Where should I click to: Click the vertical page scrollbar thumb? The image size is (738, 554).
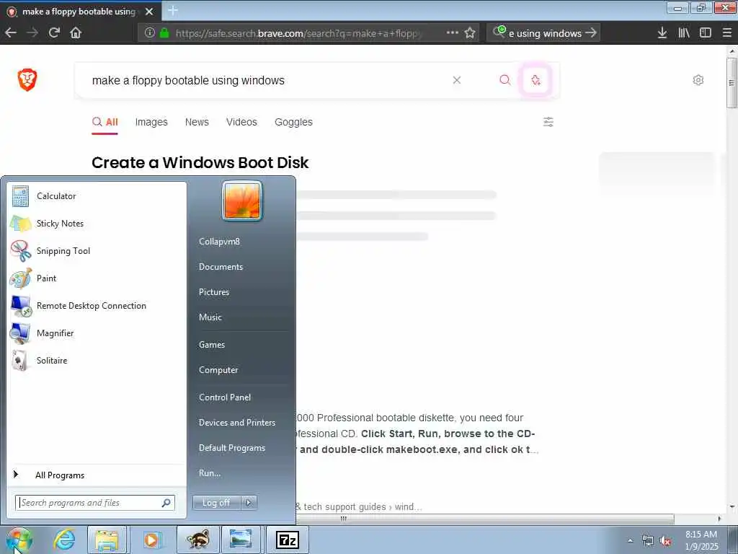(732, 82)
